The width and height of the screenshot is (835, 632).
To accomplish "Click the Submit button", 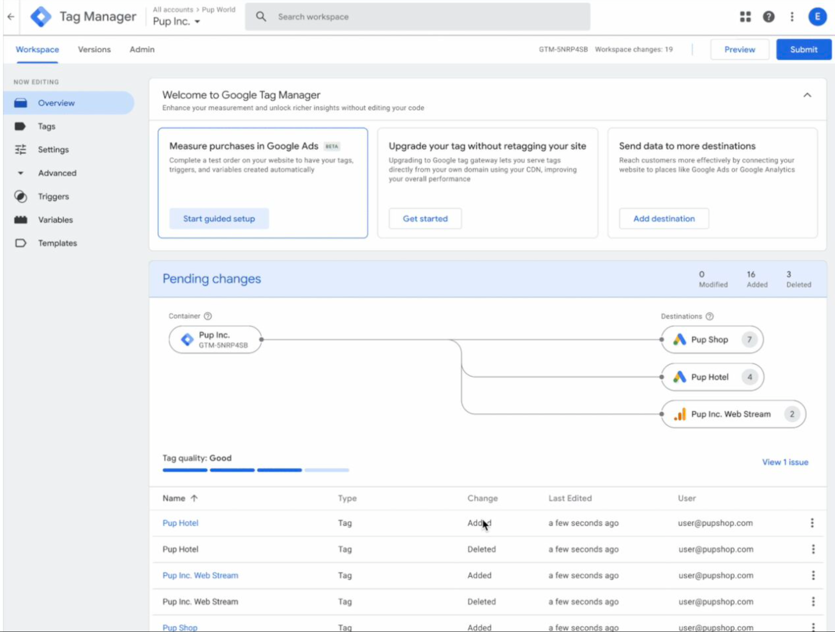I will (803, 49).
